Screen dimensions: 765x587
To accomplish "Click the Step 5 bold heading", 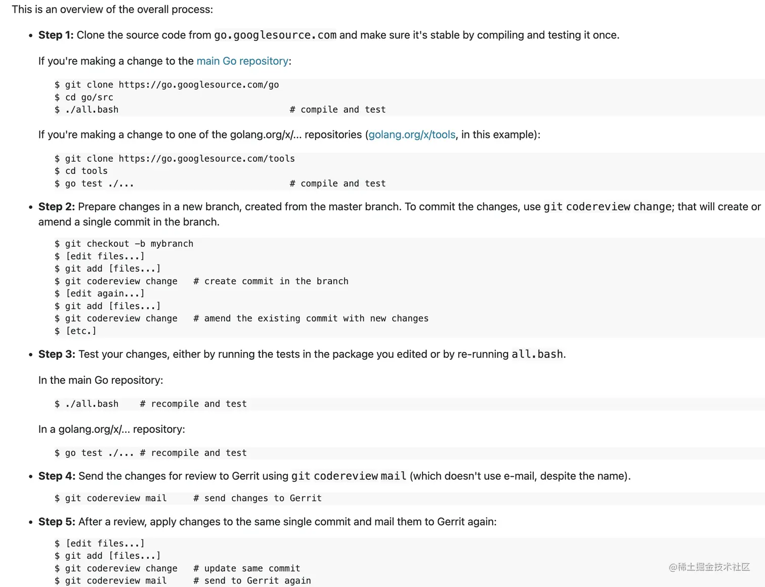I will (x=57, y=522).
